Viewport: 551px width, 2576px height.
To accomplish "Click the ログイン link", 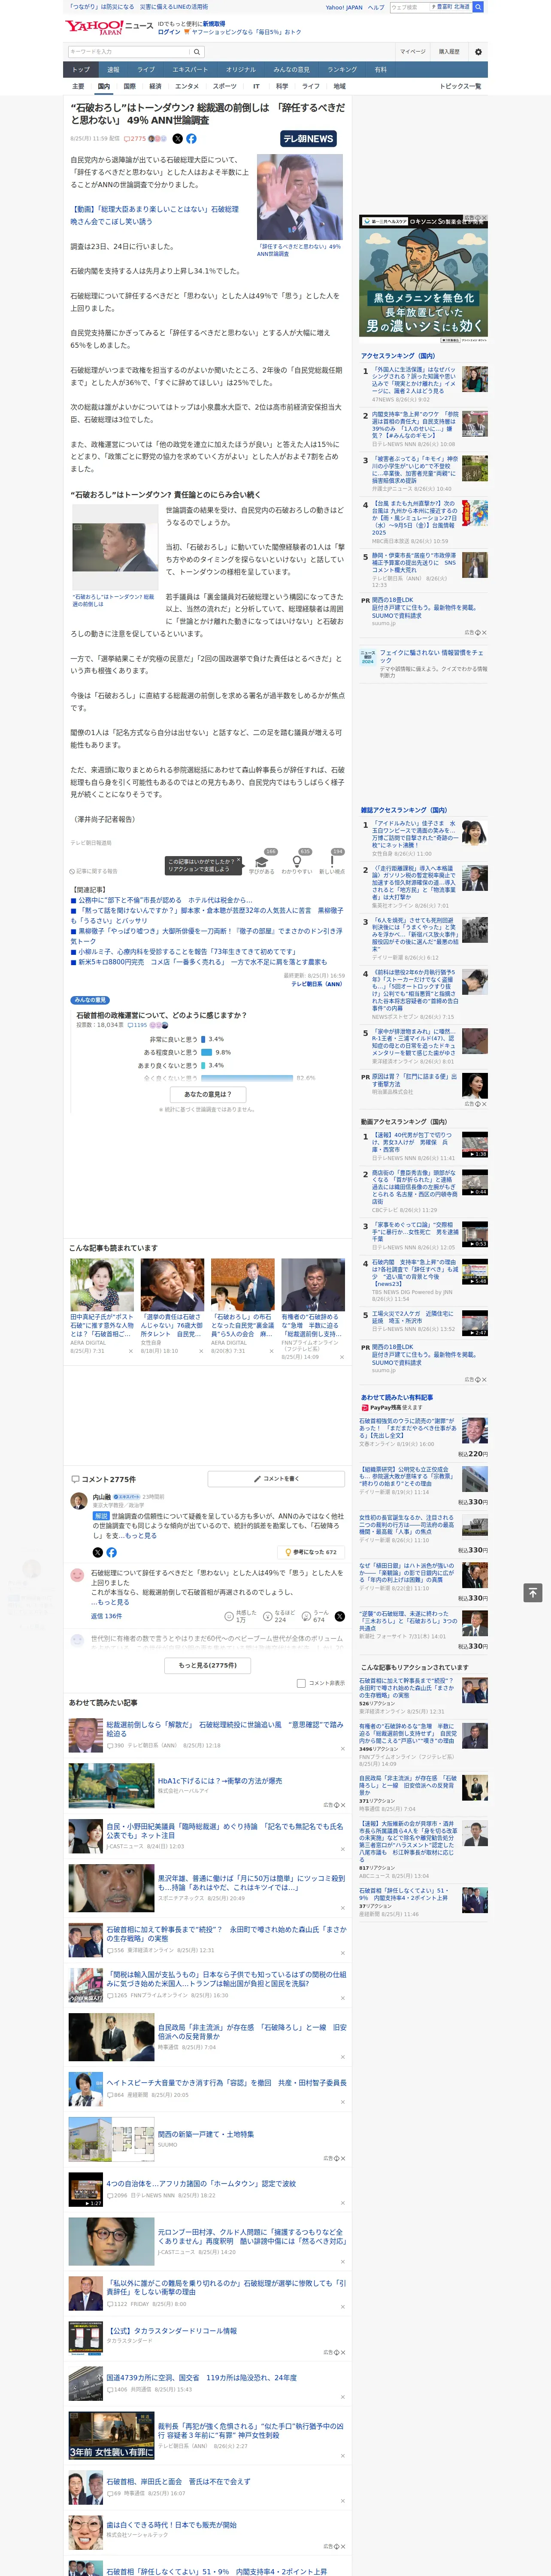I will [x=169, y=32].
